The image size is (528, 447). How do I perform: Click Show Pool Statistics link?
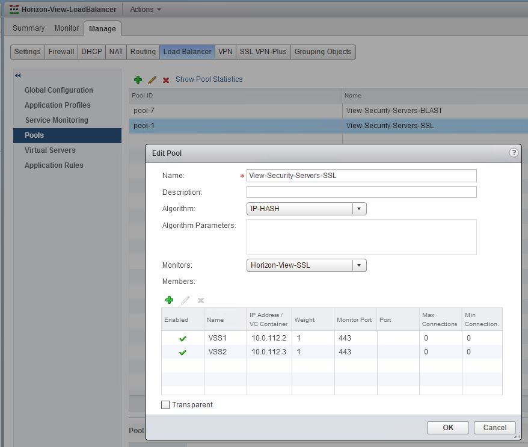(x=209, y=79)
